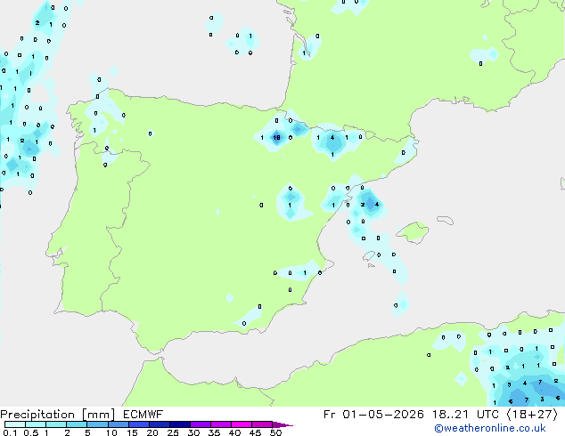565x436 pixels.
Task: Click the '50' legend scale label
Action: pos(275,432)
